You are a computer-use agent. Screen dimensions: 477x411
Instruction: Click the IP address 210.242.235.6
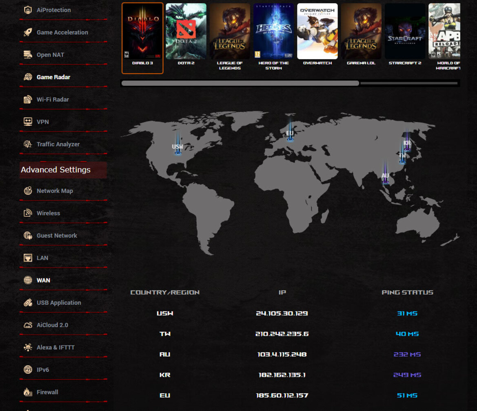point(282,334)
